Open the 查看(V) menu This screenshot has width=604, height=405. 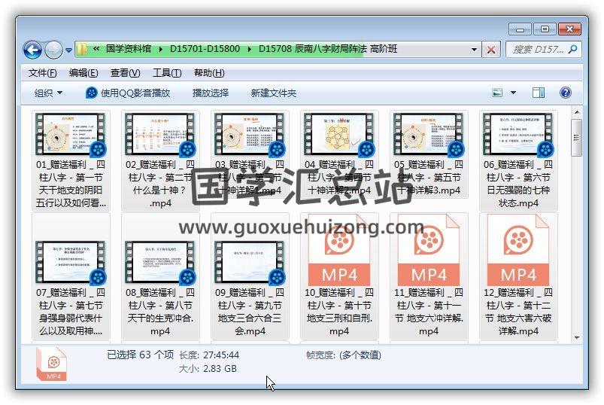pyautogui.click(x=125, y=73)
